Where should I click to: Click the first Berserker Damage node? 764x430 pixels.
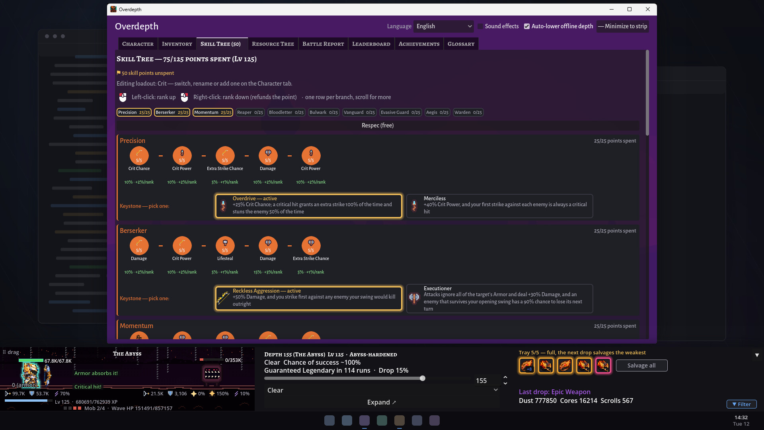139,246
